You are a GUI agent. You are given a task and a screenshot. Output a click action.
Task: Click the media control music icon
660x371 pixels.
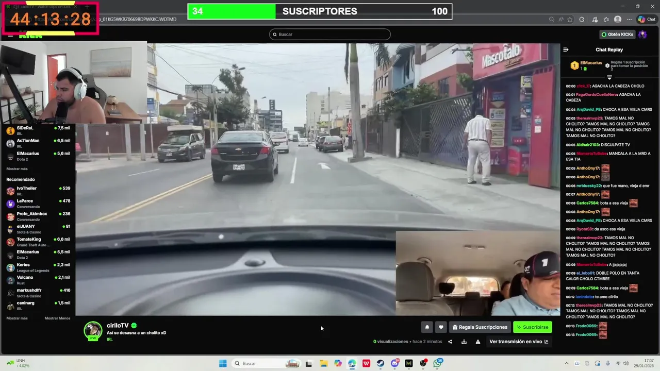(595, 20)
